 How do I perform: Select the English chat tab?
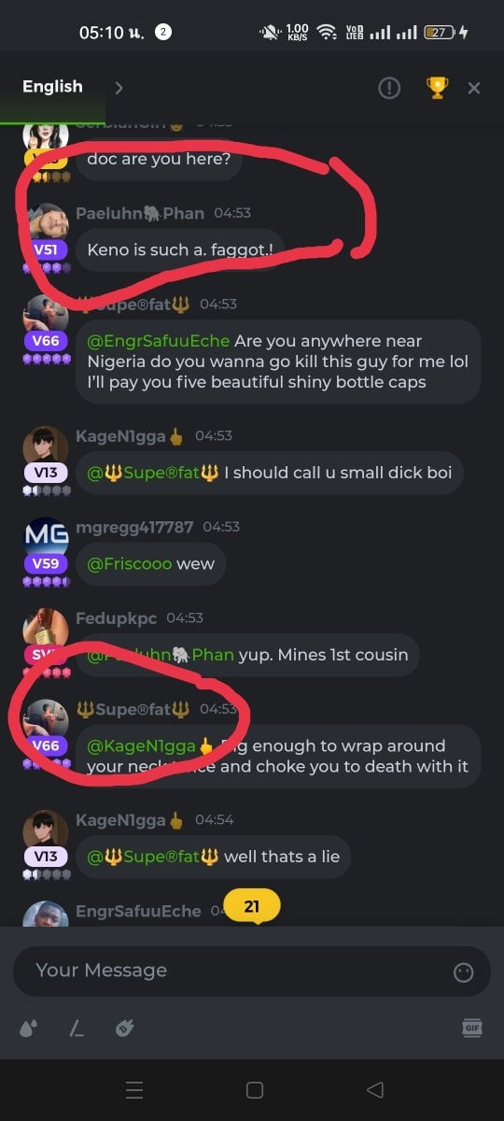pos(52,87)
